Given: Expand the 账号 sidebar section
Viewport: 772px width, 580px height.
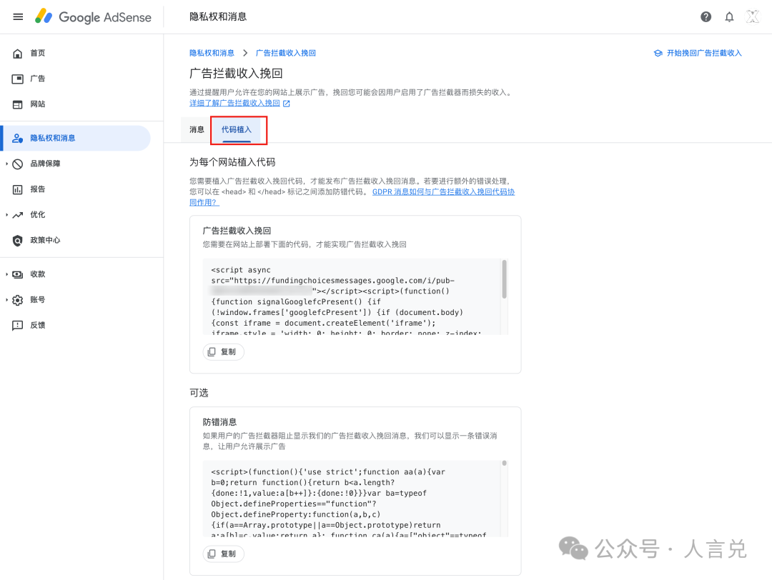Looking at the screenshot, I should coord(7,300).
